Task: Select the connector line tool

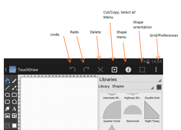Action: (x=14, y=88)
